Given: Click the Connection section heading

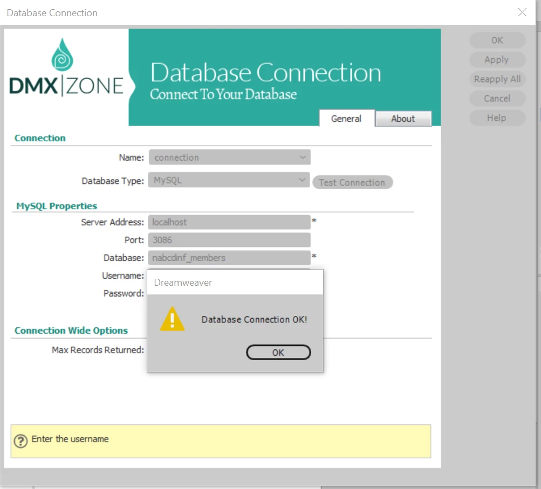Looking at the screenshot, I should pos(40,138).
